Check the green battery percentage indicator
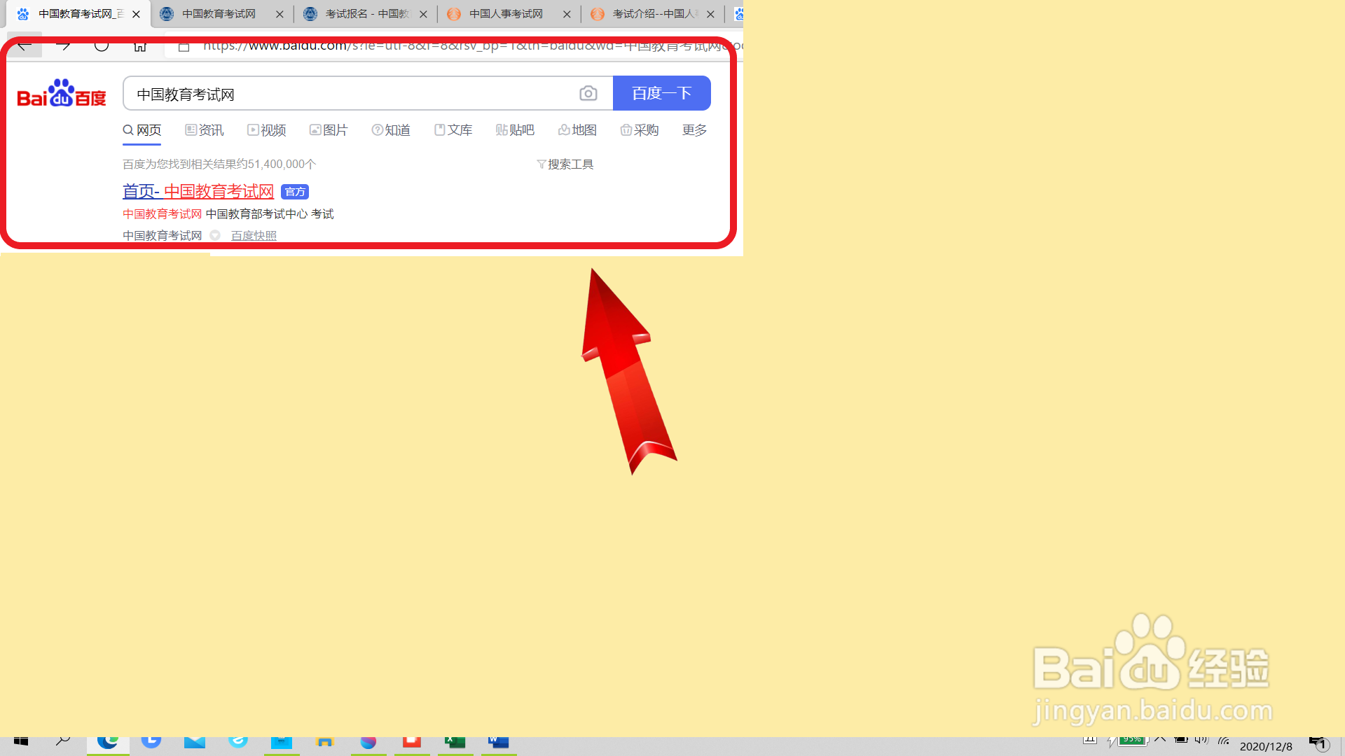 pos(1132,741)
